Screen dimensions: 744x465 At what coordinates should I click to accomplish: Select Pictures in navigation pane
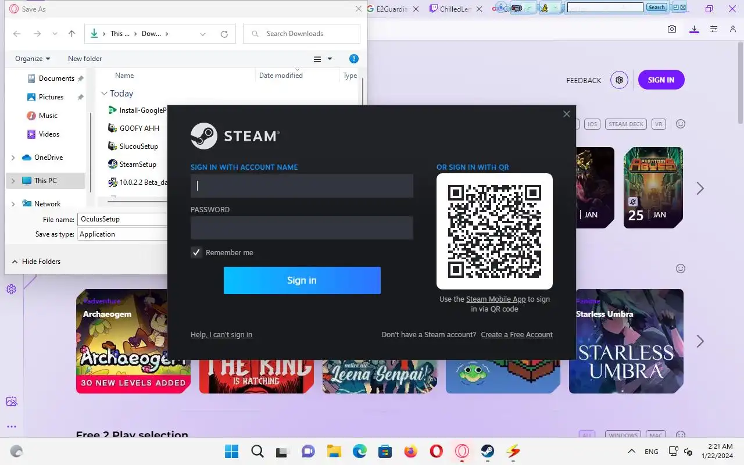[51, 97]
